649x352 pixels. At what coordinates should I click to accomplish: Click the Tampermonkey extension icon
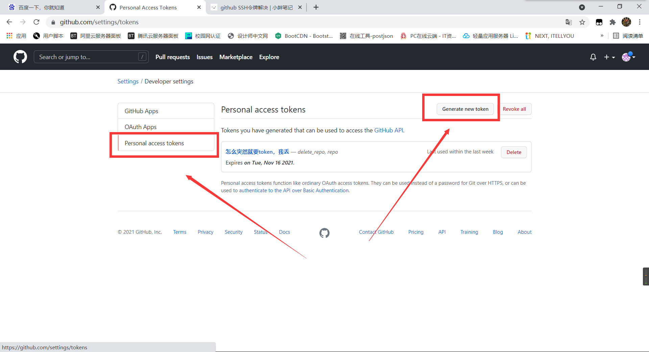click(x=599, y=22)
